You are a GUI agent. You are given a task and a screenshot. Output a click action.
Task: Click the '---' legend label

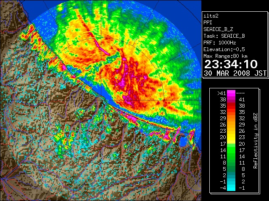pos(240,93)
